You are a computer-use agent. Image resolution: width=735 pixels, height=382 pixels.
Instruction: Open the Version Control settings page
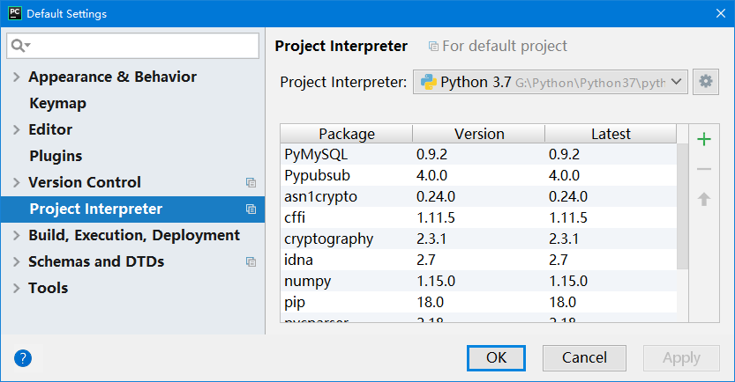[x=85, y=182]
